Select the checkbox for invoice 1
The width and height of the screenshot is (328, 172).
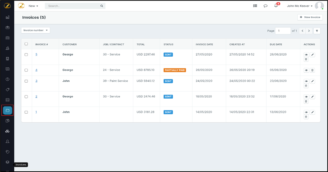pyautogui.click(x=26, y=112)
